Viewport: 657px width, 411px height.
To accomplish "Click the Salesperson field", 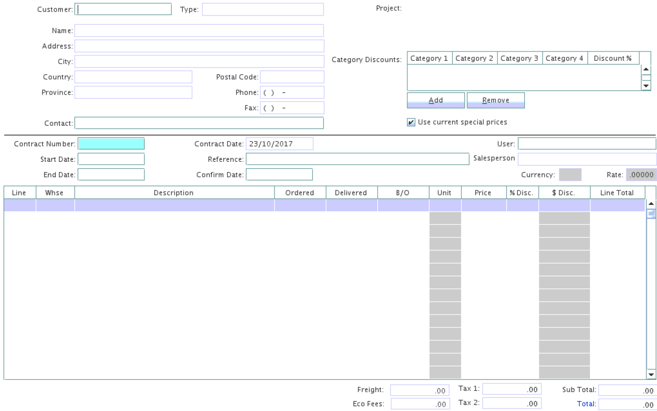I will pos(587,159).
